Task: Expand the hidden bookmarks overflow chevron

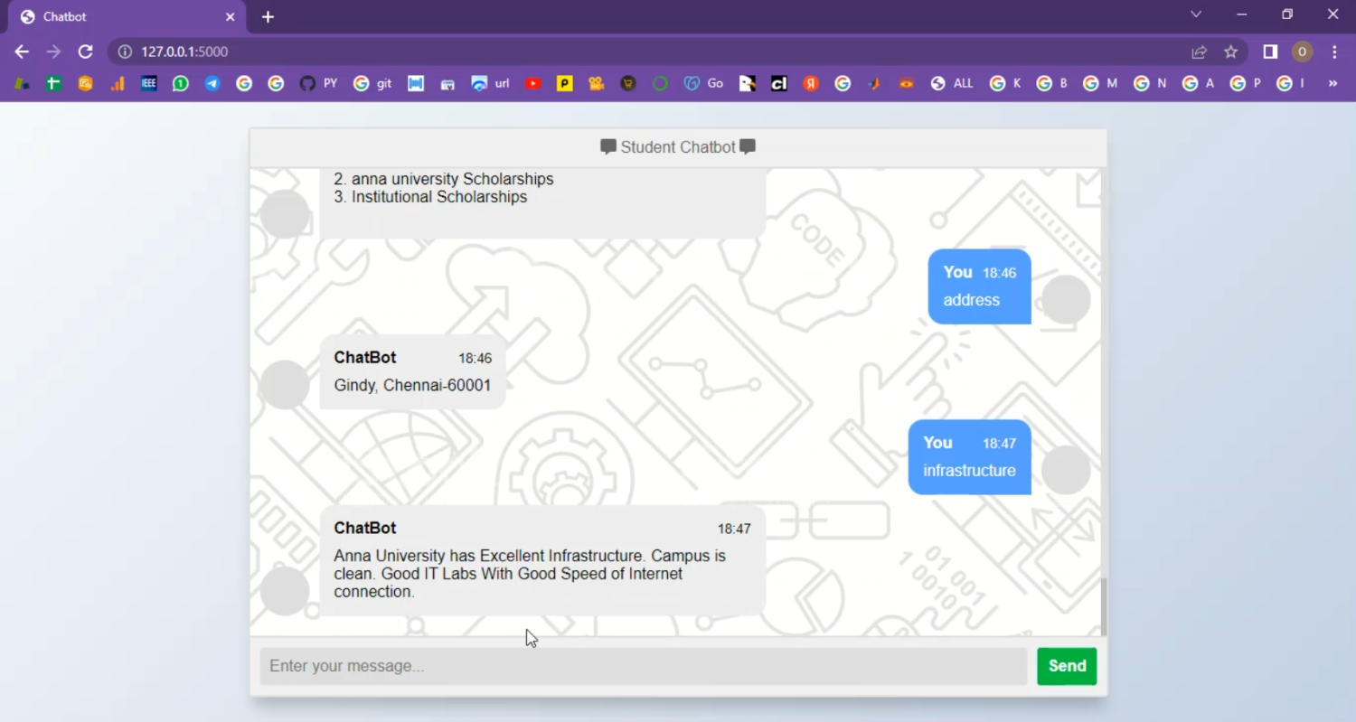Action: click(1332, 83)
